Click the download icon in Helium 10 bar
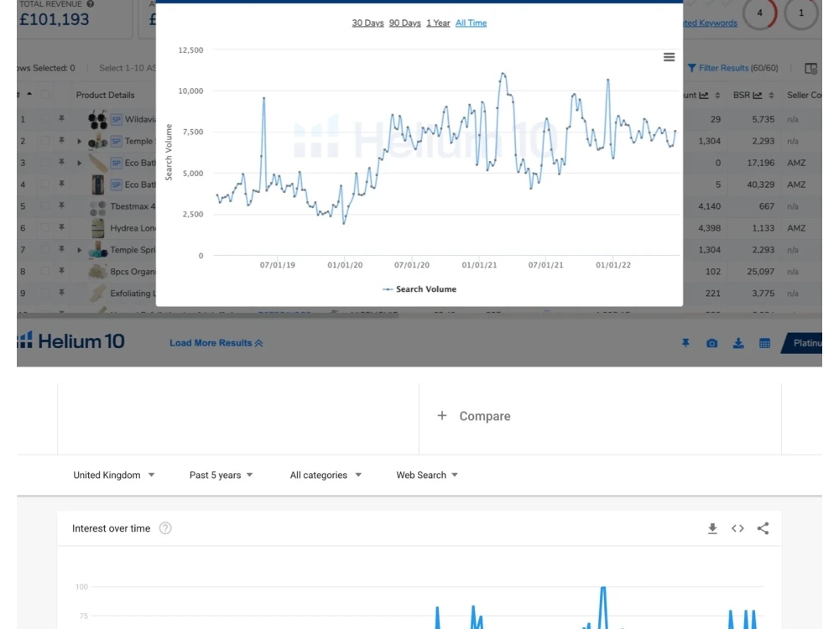839x629 pixels. pyautogui.click(x=738, y=343)
